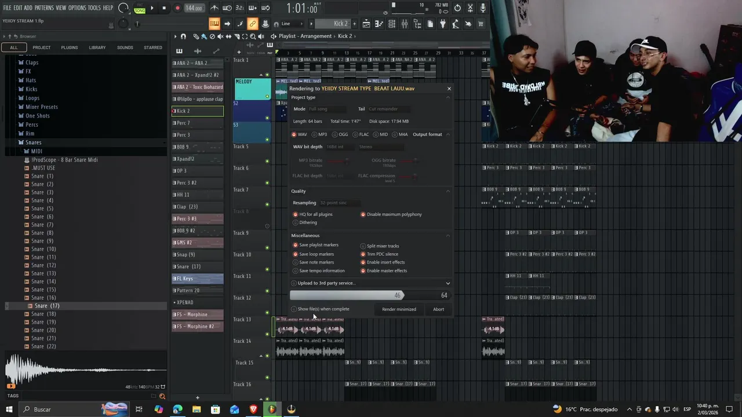
Task: Open File Explorer from taskbar
Action: coord(197,409)
